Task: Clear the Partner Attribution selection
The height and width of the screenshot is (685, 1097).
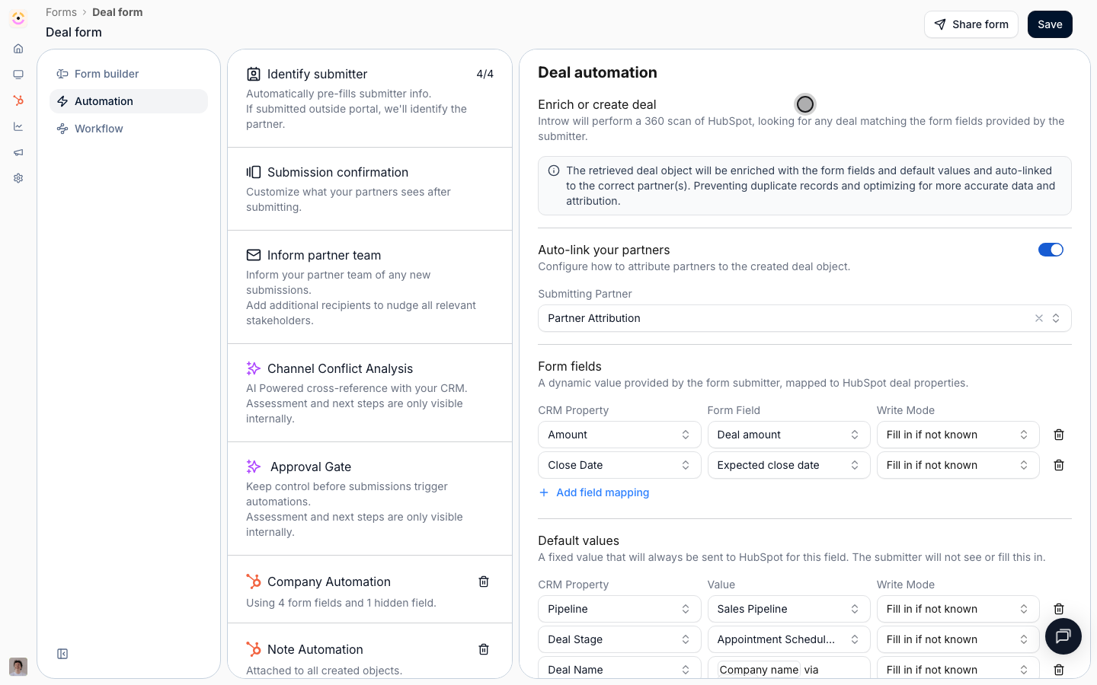Action: coord(1039,318)
